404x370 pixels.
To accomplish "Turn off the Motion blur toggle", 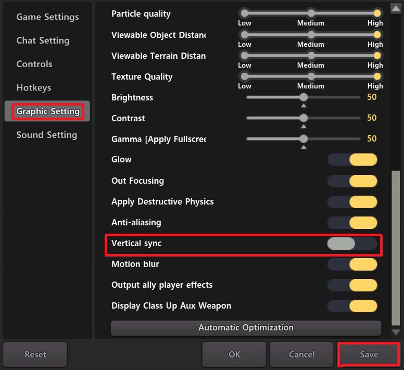I will pos(352,264).
